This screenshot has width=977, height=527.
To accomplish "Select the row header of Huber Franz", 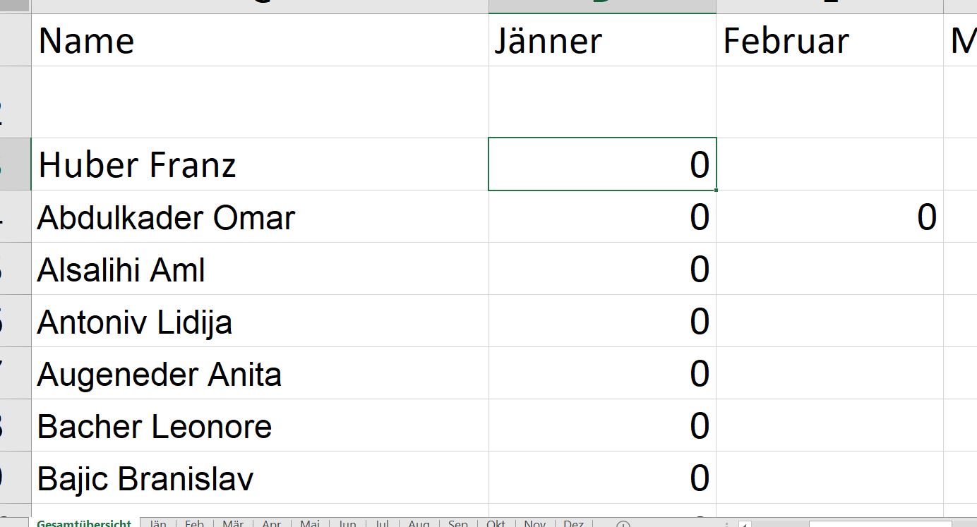I will tap(16, 164).
